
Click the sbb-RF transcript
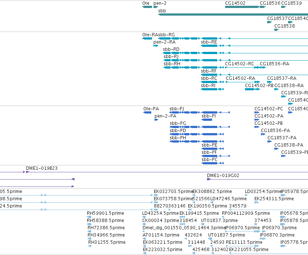click(254, 75)
